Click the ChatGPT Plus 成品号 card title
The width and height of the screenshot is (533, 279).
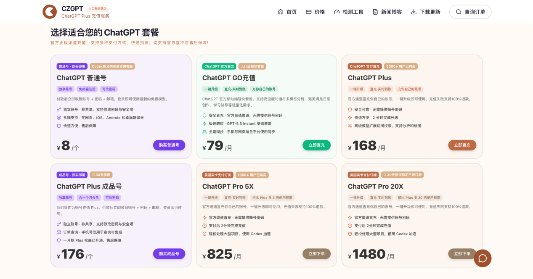[x=89, y=187]
